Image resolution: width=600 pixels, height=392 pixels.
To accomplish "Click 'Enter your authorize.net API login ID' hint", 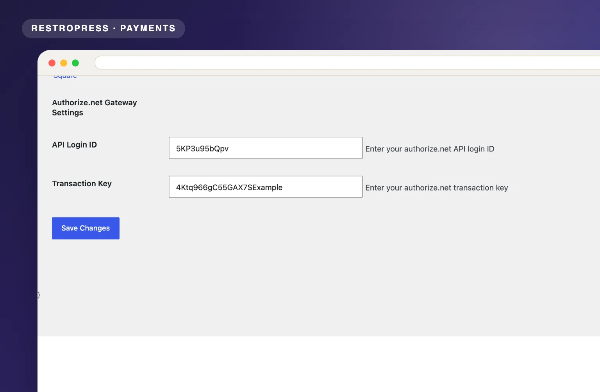I will [x=430, y=149].
